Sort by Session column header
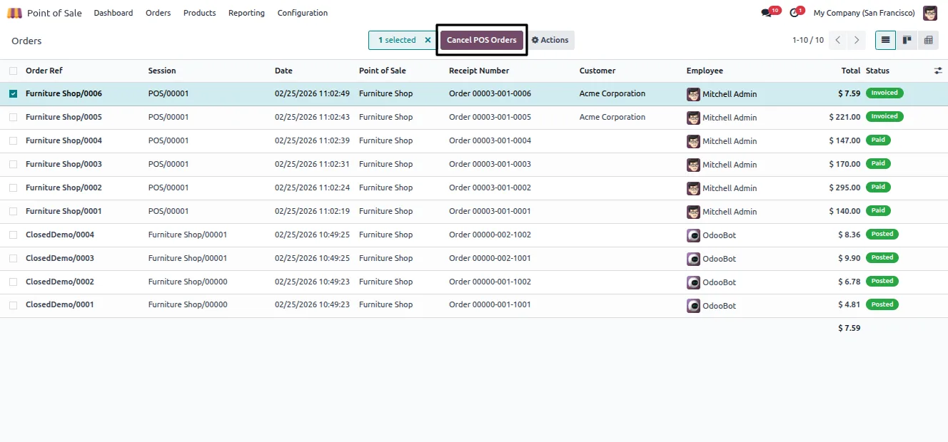This screenshot has width=948, height=442. point(162,71)
